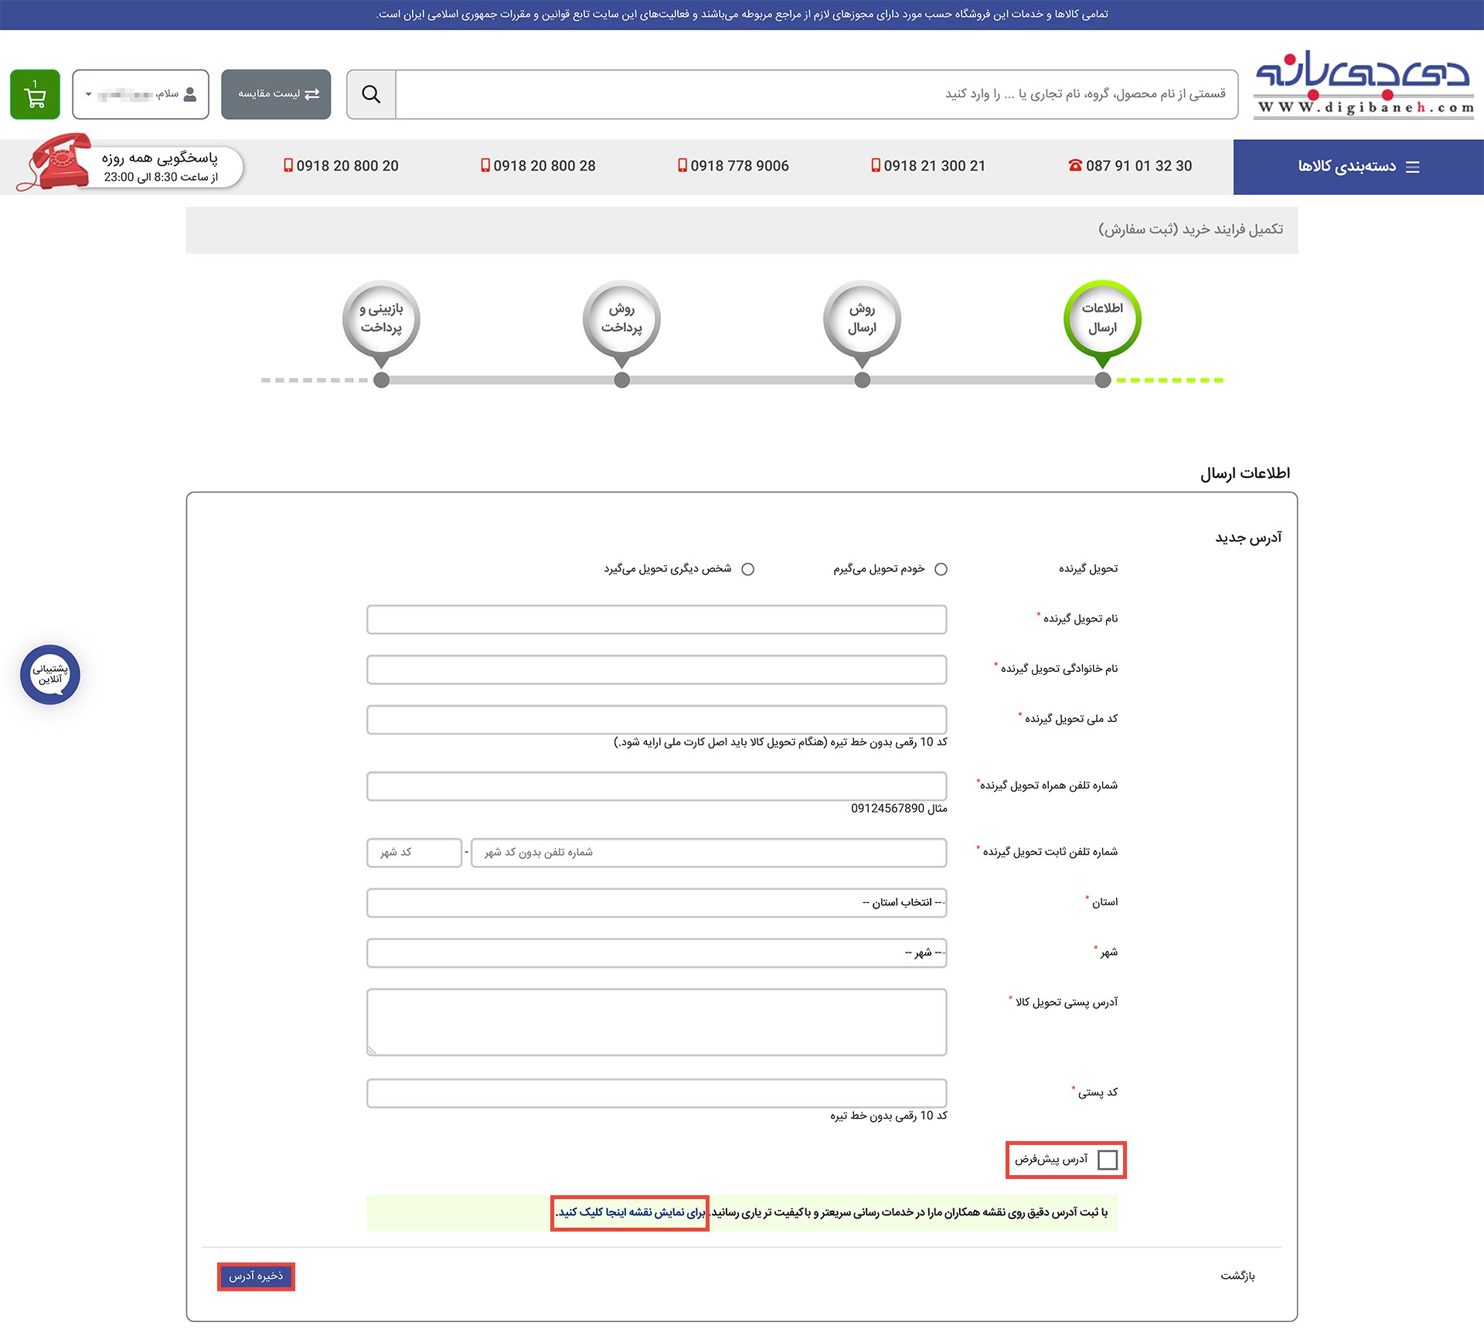This screenshot has height=1339, width=1484.
Task: Click the بازگشت back link
Action: click(1237, 1276)
